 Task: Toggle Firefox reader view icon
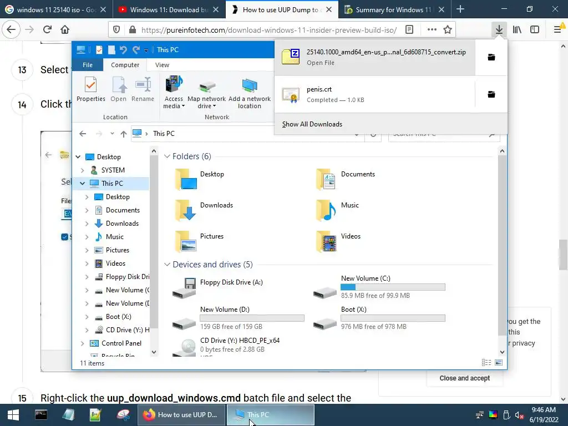point(409,30)
